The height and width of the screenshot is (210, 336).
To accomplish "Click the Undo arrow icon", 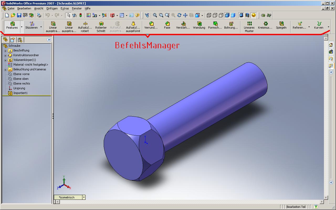I will pos(48,15).
